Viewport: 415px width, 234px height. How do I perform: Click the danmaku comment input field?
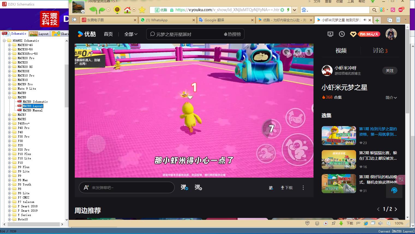click(x=127, y=187)
